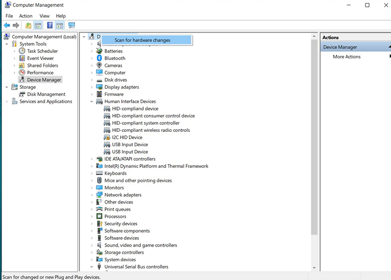Click the Up One Level folder icon

point(28,25)
